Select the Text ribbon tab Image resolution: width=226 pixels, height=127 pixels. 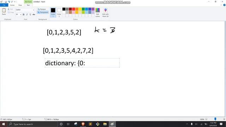coord(28,5)
